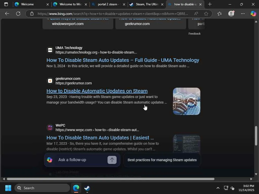Open Read aloud icon in address bar

(196, 14)
